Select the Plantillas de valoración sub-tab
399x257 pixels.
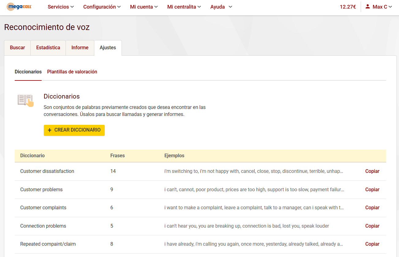72,72
